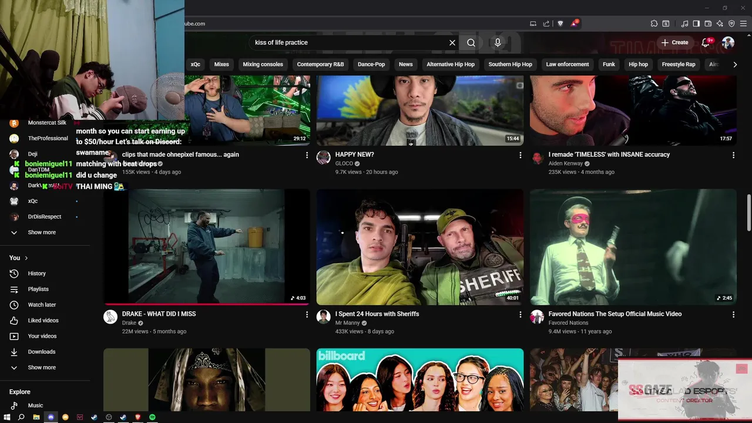Click the Windows Start button
The width and height of the screenshot is (752, 423).
pos(7,417)
